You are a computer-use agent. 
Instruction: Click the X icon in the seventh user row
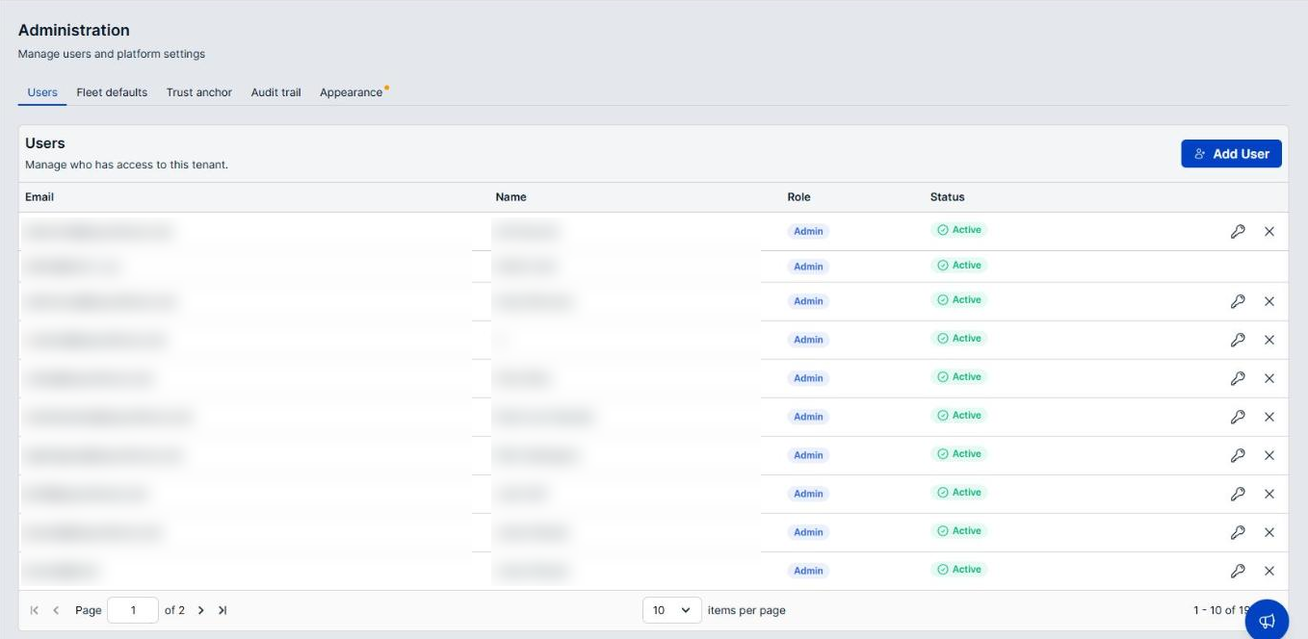pyautogui.click(x=1269, y=455)
